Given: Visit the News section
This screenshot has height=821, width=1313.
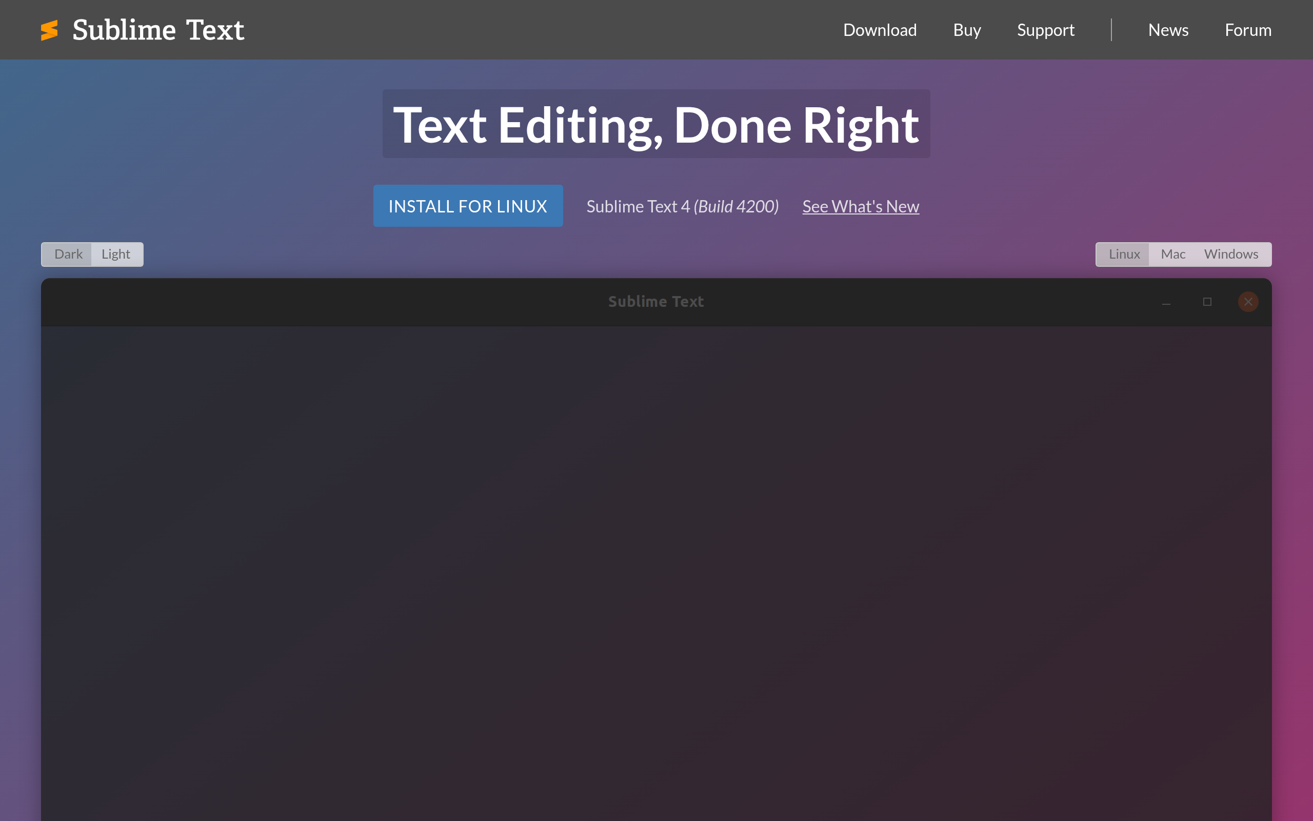Looking at the screenshot, I should coord(1168,30).
